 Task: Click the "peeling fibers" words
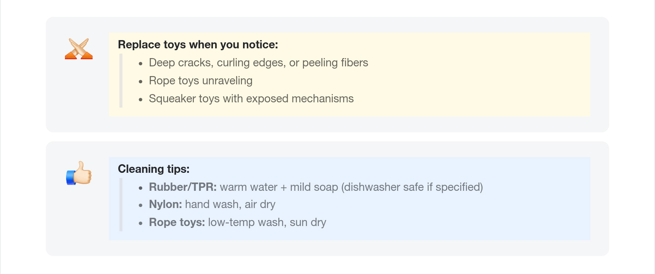coord(335,63)
